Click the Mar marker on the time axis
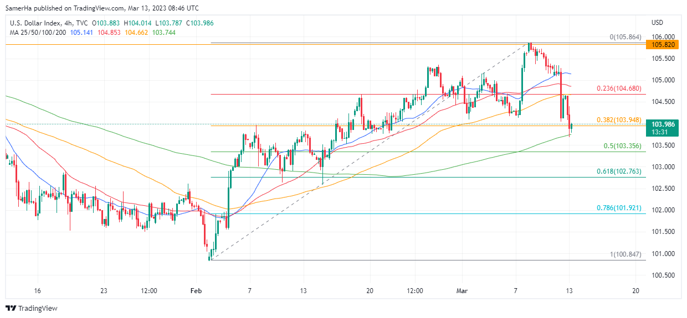The image size is (687, 318). click(x=462, y=290)
